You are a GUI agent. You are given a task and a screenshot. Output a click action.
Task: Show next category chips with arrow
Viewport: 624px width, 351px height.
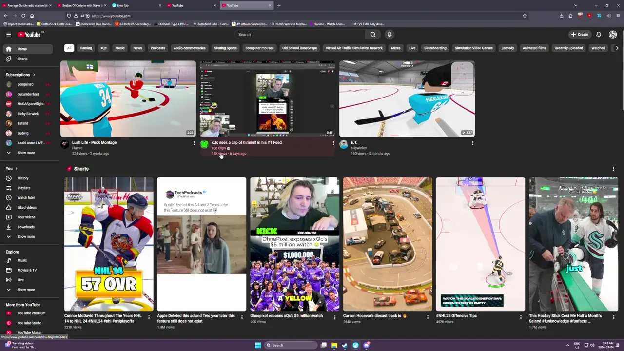tap(617, 48)
